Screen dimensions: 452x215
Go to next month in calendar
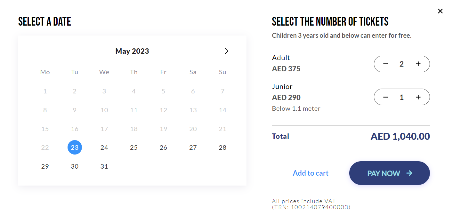point(227,51)
